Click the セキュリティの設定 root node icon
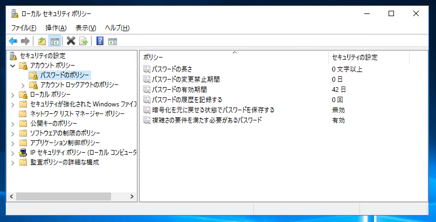 point(13,56)
